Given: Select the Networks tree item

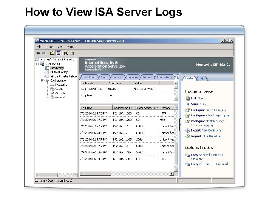Looking at the screenshot, I should [x=61, y=85].
